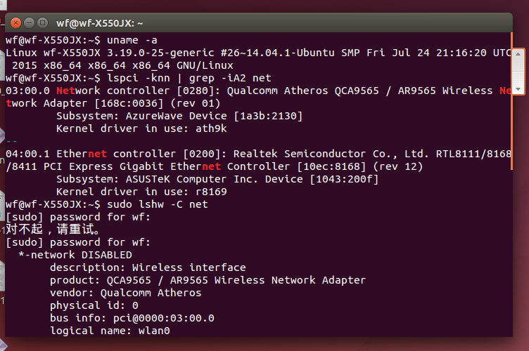Image resolution: width=529 pixels, height=351 pixels.
Task: Click the ath9k kernel driver name
Action: click(x=211, y=128)
